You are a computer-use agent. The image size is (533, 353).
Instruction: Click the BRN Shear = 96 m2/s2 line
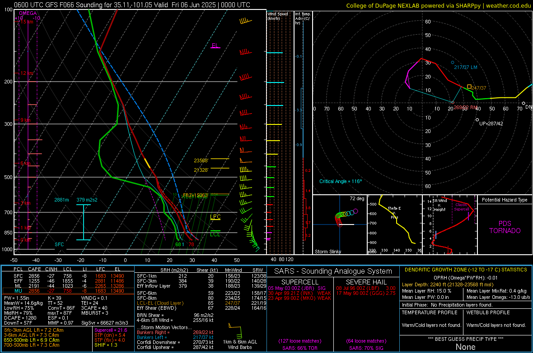pyautogui.click(x=175, y=315)
